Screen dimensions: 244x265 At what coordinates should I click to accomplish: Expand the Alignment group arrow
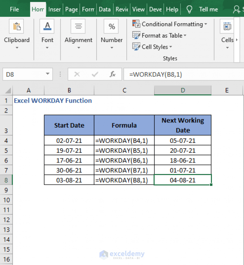(79, 48)
